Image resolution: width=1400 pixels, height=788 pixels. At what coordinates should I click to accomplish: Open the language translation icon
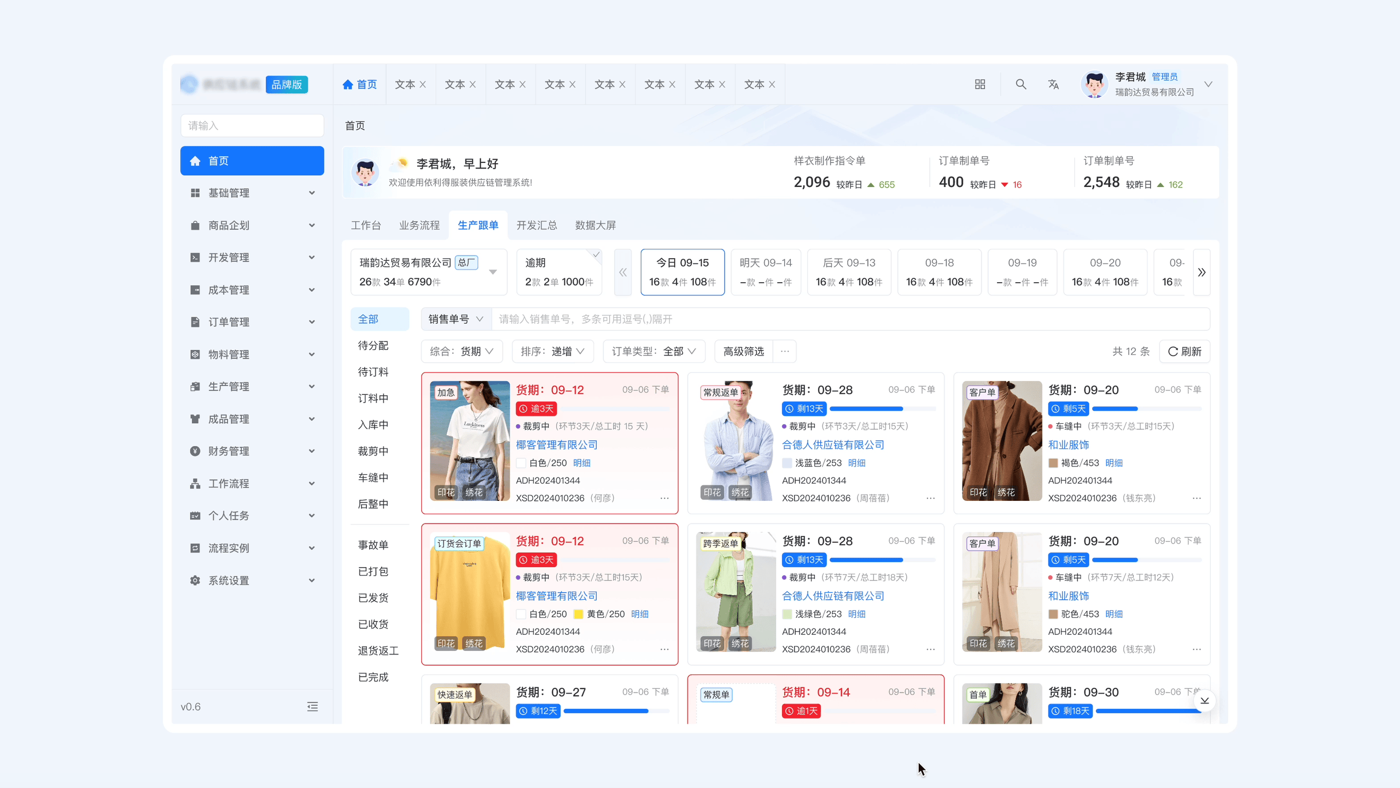click(x=1053, y=84)
